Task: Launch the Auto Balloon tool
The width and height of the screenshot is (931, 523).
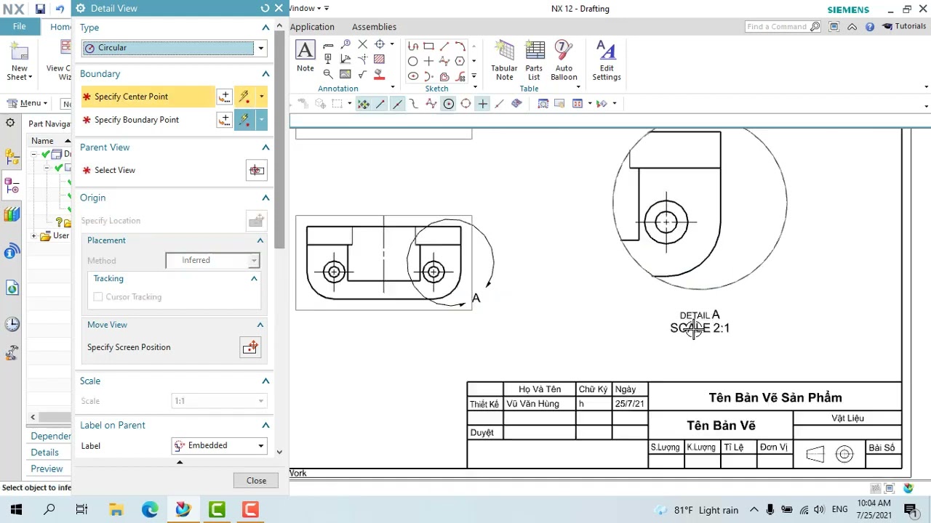Action: coord(564,60)
